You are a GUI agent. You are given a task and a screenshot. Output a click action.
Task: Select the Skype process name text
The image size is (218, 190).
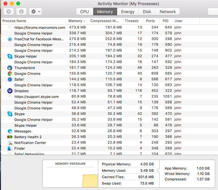click(x=19, y=114)
